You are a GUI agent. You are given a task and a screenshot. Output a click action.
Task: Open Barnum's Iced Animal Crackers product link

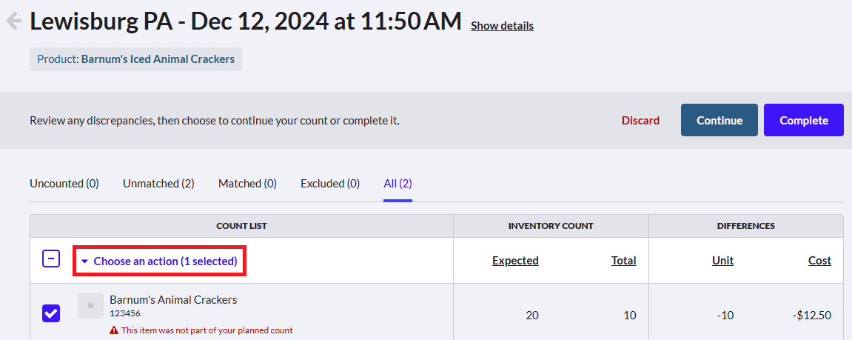coord(158,59)
